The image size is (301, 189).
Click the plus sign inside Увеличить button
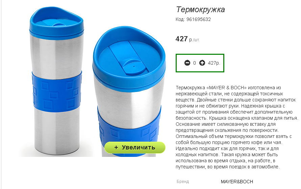[x=116, y=147]
